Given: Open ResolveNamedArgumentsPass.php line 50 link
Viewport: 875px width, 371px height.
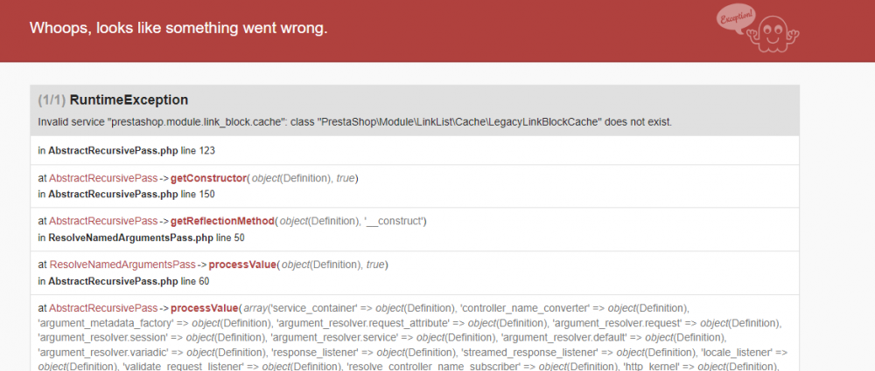Looking at the screenshot, I should pos(146,237).
